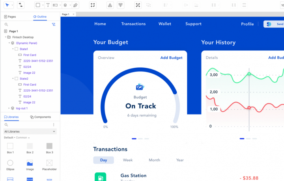Click the Group icon in toolbar
Image resolution: width=284 pixels, height=181 pixels.
(x=138, y=5)
